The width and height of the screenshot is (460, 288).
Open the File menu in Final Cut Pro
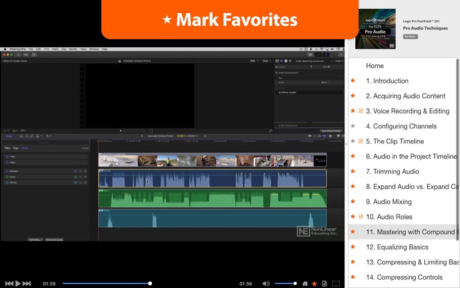click(x=31, y=49)
